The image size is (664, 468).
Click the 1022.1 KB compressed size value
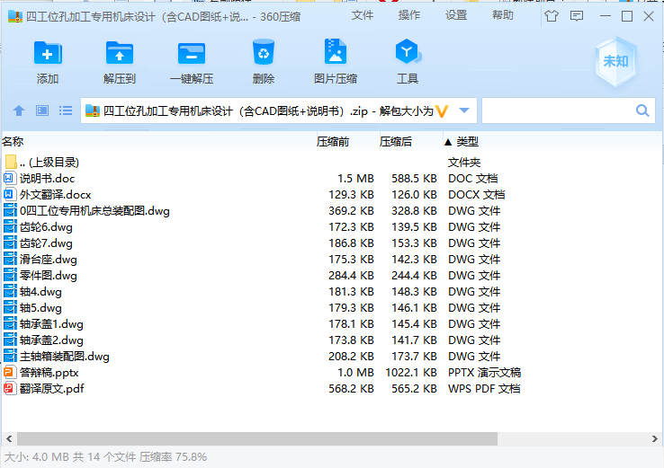point(411,373)
